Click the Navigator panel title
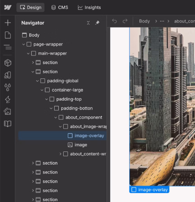 click(x=33, y=23)
